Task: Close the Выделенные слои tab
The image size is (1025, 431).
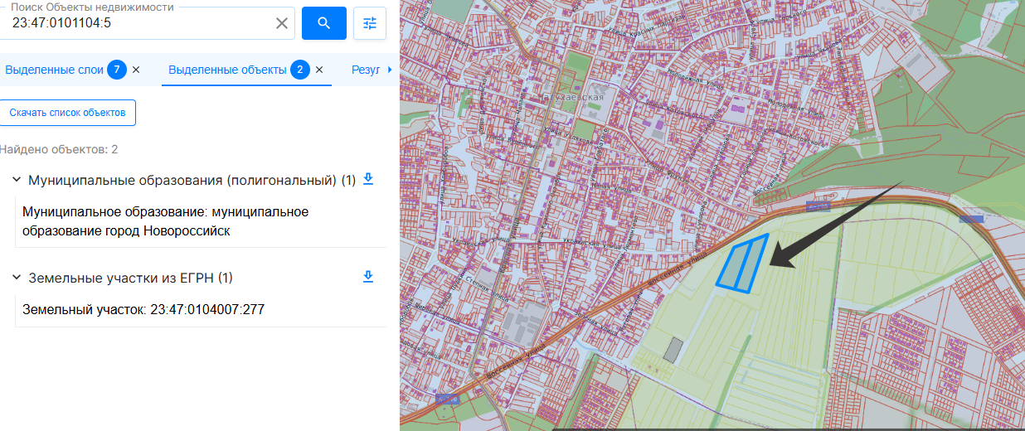Action: coord(136,70)
